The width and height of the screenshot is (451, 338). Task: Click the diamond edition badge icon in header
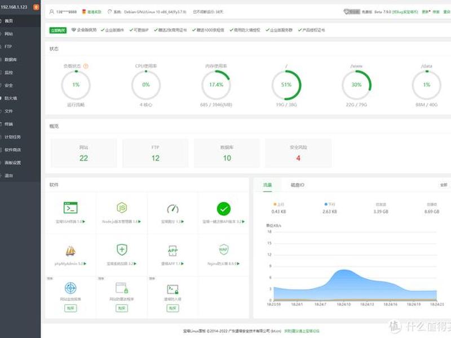pyautogui.click(x=346, y=11)
